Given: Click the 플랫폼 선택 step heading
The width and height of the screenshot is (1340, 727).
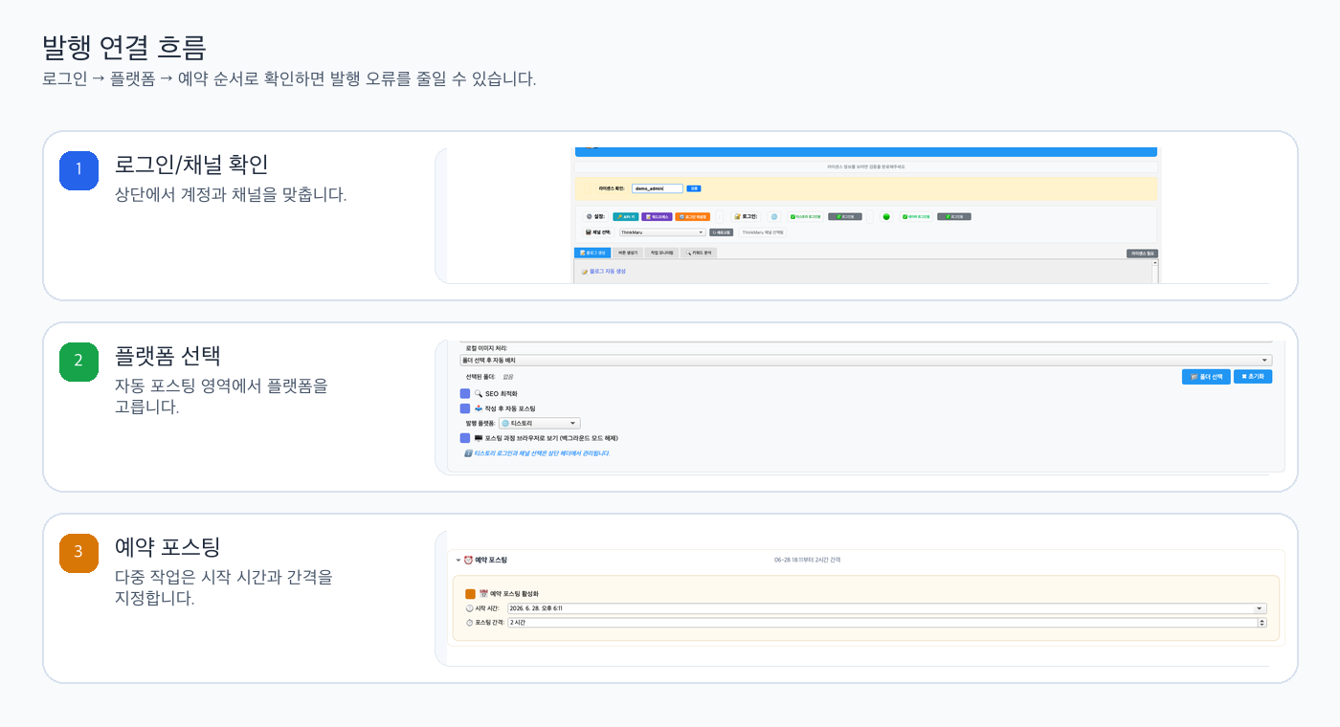Looking at the screenshot, I should click(168, 356).
